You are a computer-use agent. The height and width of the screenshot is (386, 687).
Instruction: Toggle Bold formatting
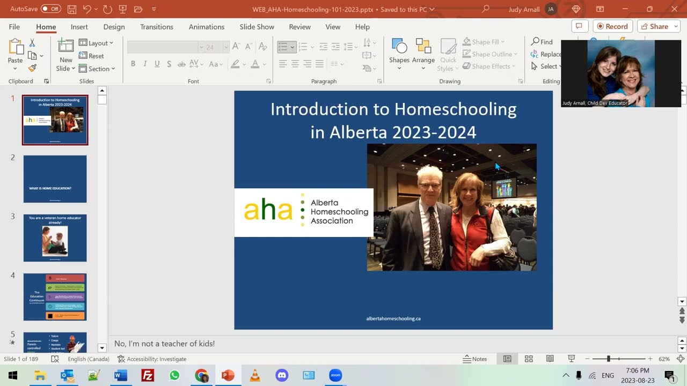point(133,64)
